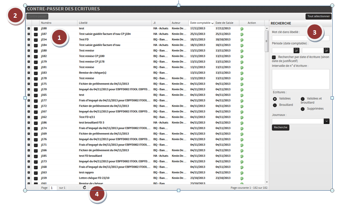Sort by the 'Date de Saisie' column header
344x210 pixels.
point(226,23)
